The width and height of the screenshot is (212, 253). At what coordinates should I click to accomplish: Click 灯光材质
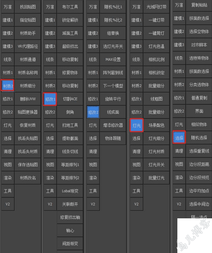[x=156, y=151]
